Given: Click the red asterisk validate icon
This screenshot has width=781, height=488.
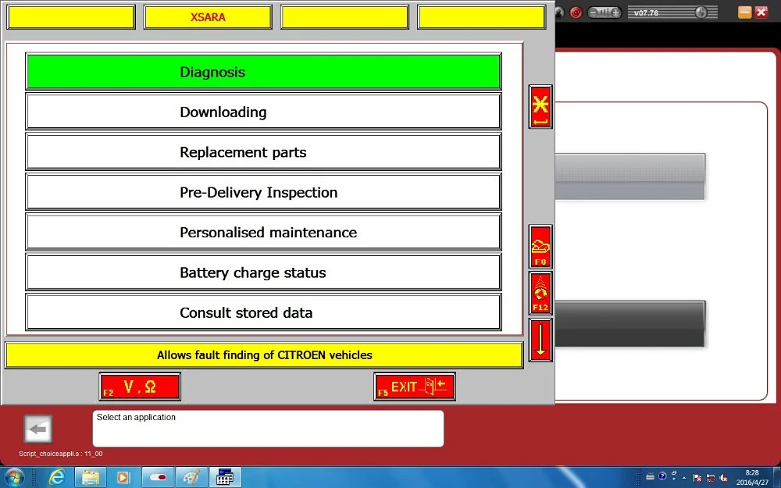Looking at the screenshot, I should [540, 106].
